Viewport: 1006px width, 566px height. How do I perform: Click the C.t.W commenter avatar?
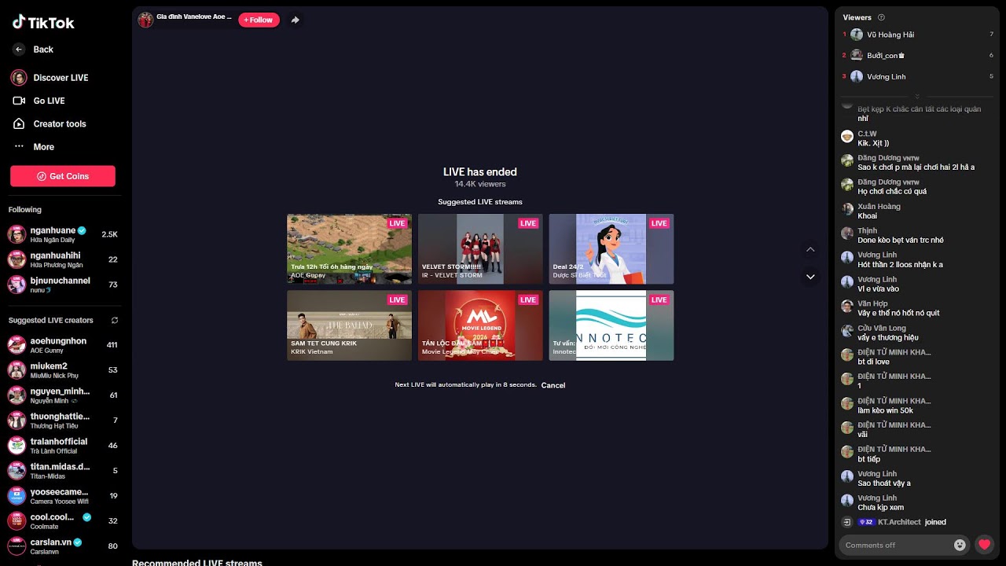(x=847, y=137)
